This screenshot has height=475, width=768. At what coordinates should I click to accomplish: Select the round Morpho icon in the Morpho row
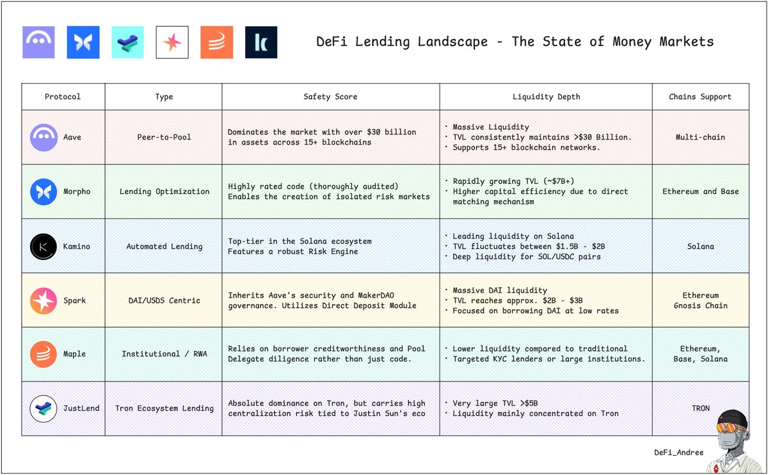pos(44,192)
